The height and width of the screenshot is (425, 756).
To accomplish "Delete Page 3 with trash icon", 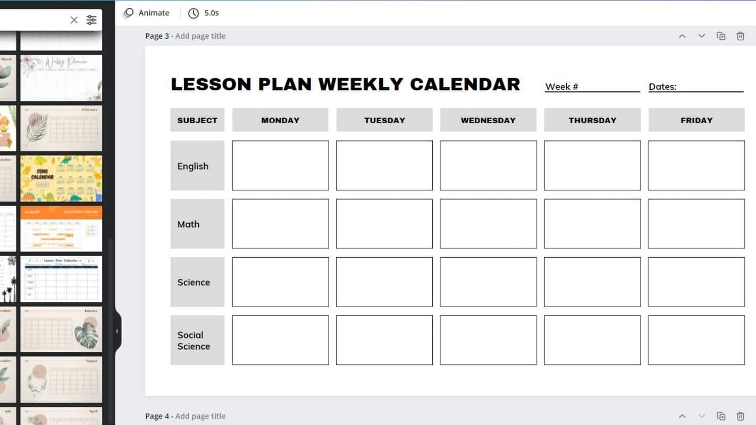I will [x=740, y=36].
